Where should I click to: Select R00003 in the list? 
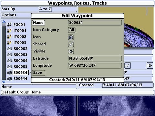click(20, 55)
